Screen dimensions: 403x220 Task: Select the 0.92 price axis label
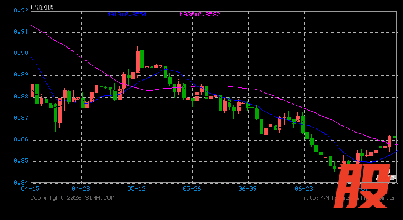21,10
